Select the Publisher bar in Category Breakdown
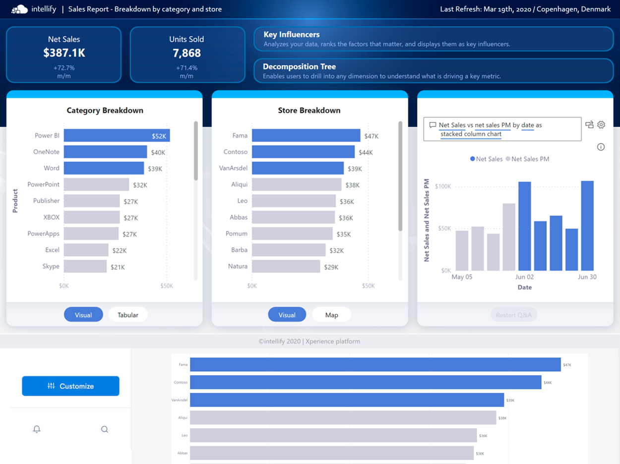Viewport: 620px width, 464px height. (92, 201)
